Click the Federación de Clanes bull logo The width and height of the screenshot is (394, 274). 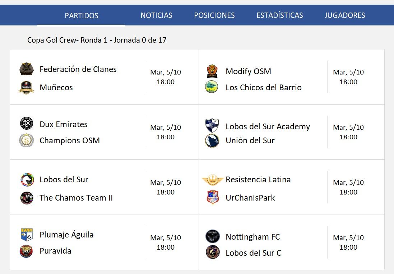(27, 69)
